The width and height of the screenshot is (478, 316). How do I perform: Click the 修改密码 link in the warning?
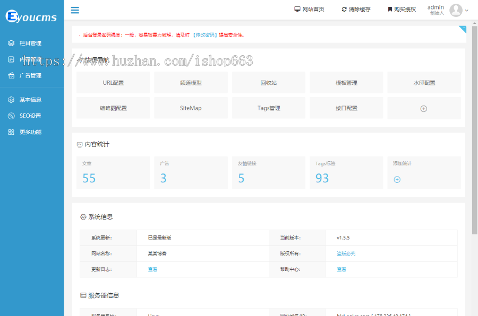[x=205, y=35]
